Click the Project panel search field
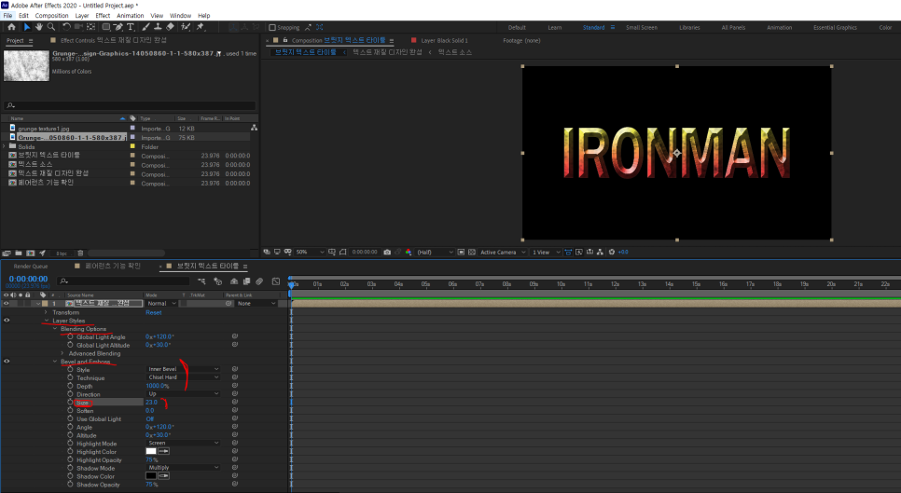Screen dimensions: 901x493 tap(130, 105)
